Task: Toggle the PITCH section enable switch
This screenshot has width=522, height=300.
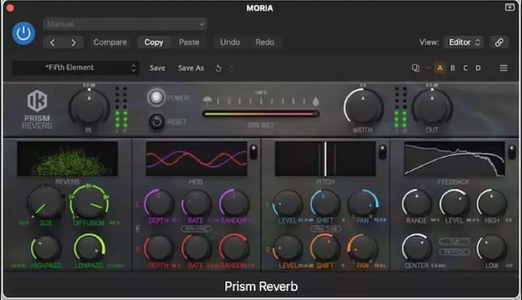Action: [x=382, y=152]
